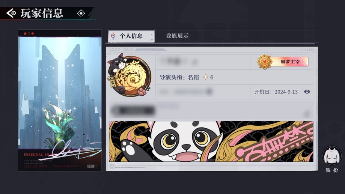Open the personal image card with blue towers
The width and height of the screenshot is (345, 194).
[60, 100]
